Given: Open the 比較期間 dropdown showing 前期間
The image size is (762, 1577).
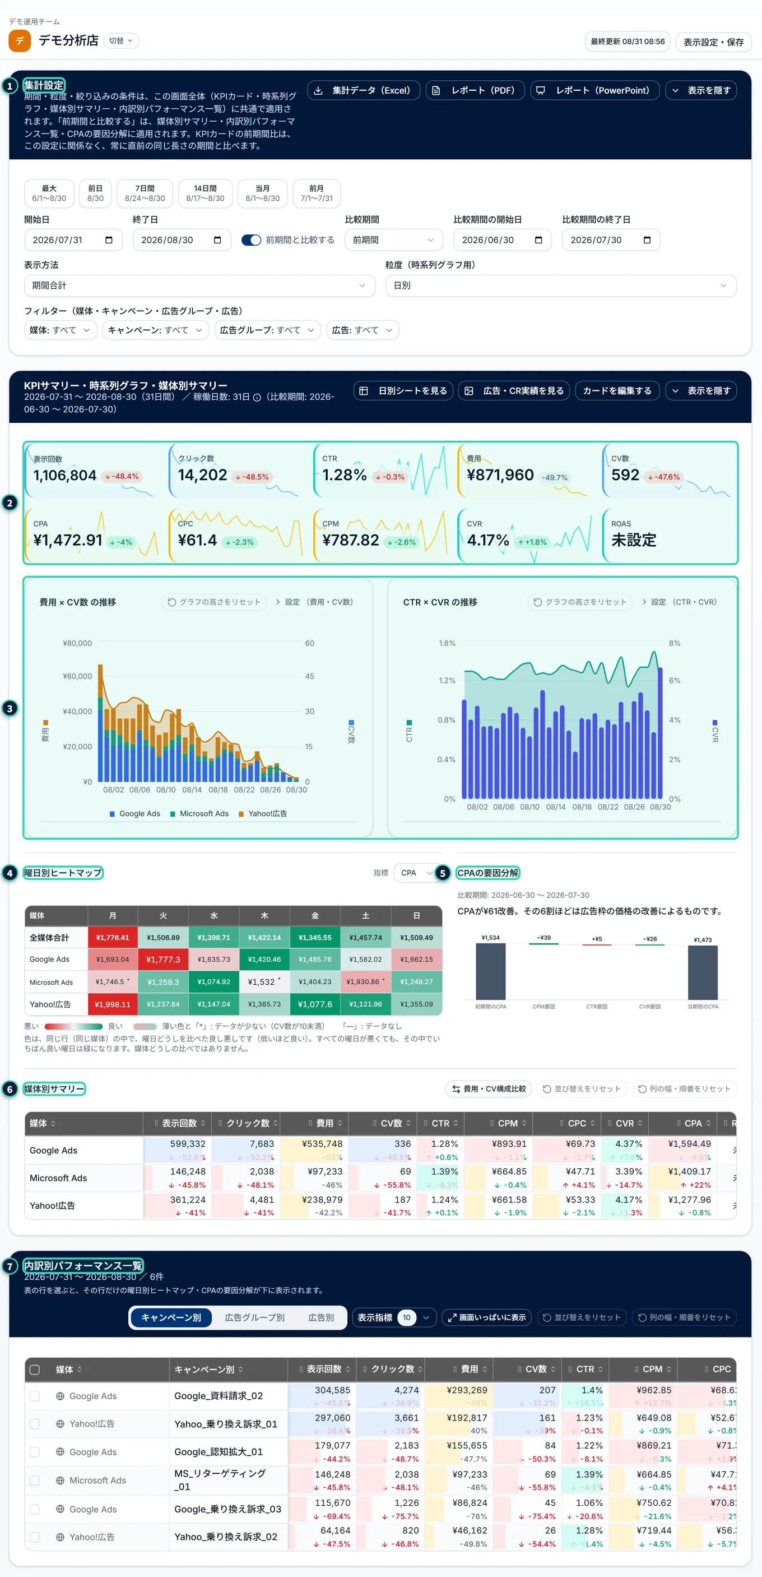Looking at the screenshot, I should 394,240.
